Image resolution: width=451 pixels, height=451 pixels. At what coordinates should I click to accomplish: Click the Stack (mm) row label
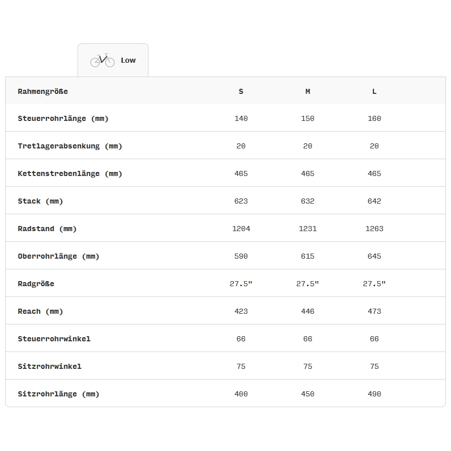point(40,201)
